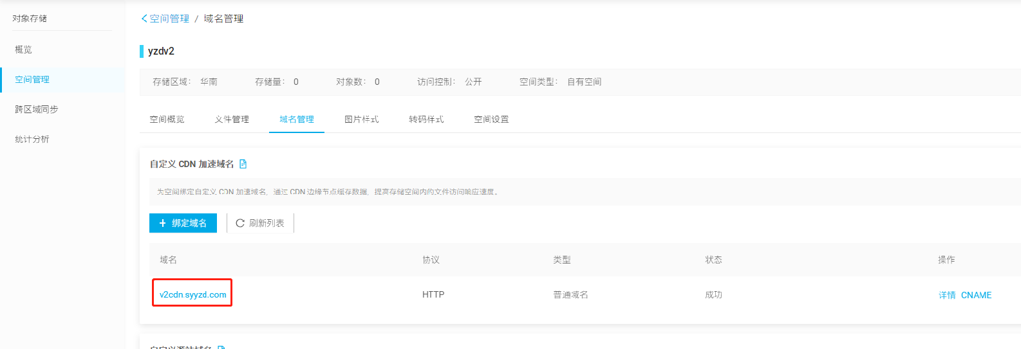Open the v2cdn.syyzd.com domain link
Viewport: 1021px width, 349px height.
193,294
